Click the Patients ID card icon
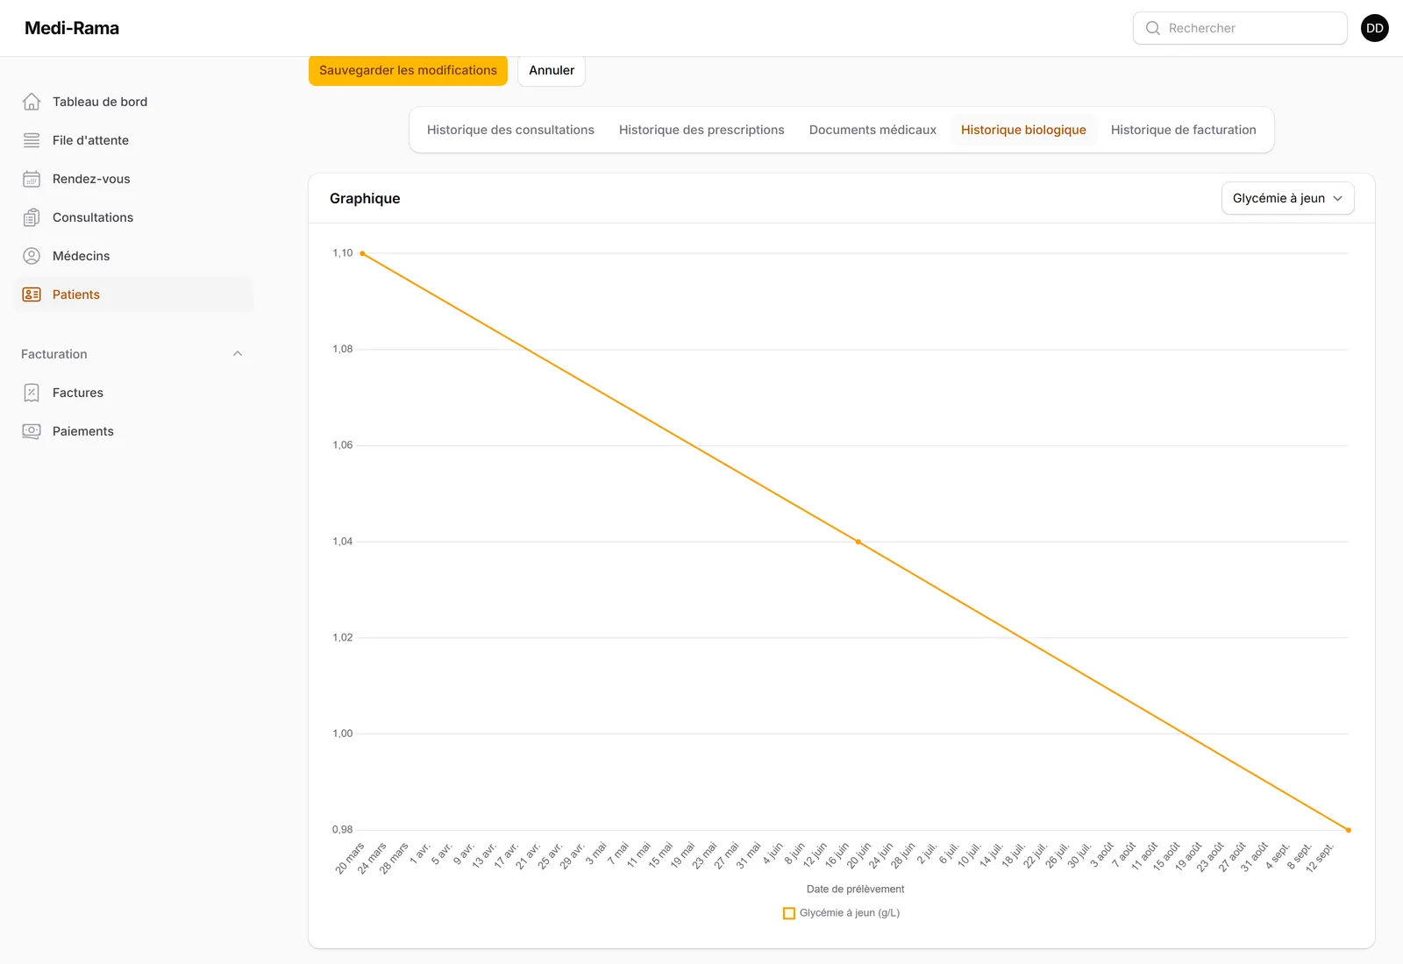Screen dimensions: 1403x964 (x=32, y=294)
